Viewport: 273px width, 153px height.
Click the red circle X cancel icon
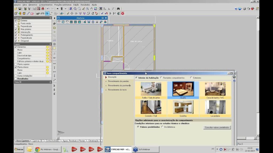pos(123,13)
